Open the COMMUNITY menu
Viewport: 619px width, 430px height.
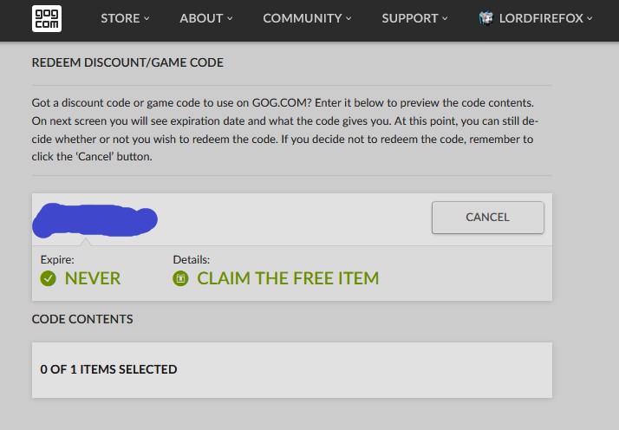tap(307, 18)
